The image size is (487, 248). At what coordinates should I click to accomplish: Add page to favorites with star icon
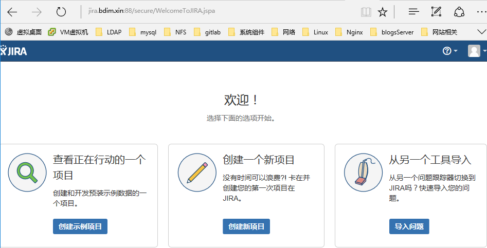point(382,12)
